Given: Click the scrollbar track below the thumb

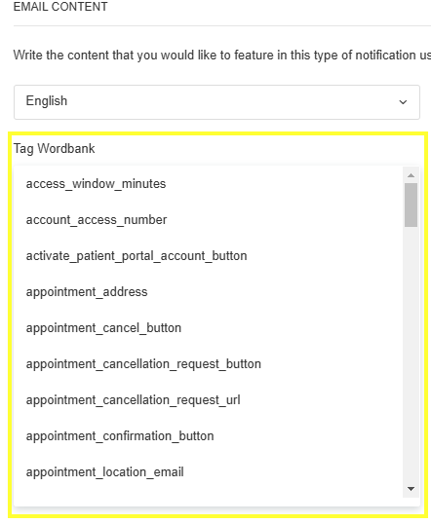Looking at the screenshot, I should [411, 355].
